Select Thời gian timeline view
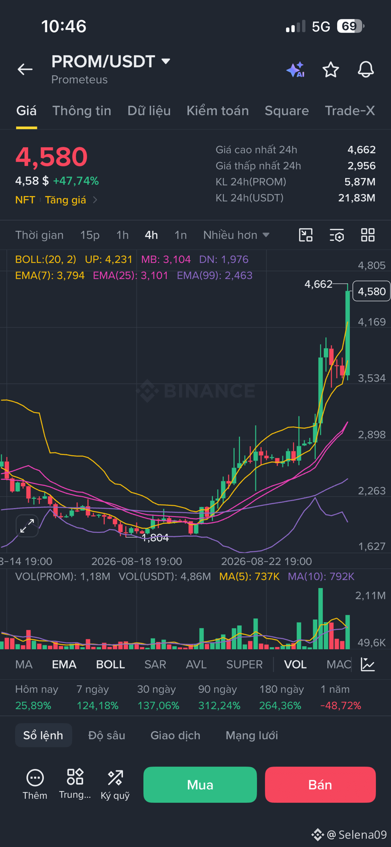This screenshot has height=847, width=391. pyautogui.click(x=39, y=235)
